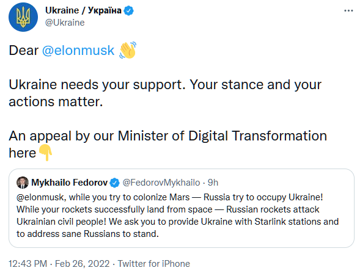Click the '@elonmusk, while you try' quoted line

pyautogui.click(x=169, y=197)
